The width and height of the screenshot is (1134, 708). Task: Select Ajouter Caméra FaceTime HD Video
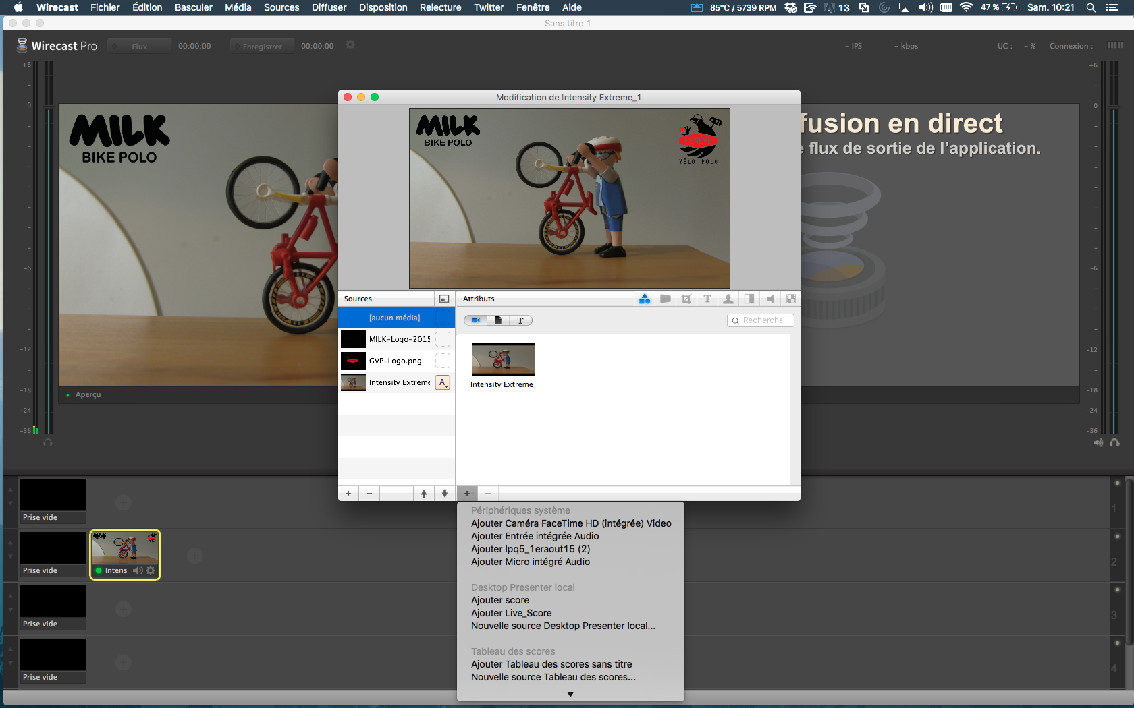[x=571, y=523]
